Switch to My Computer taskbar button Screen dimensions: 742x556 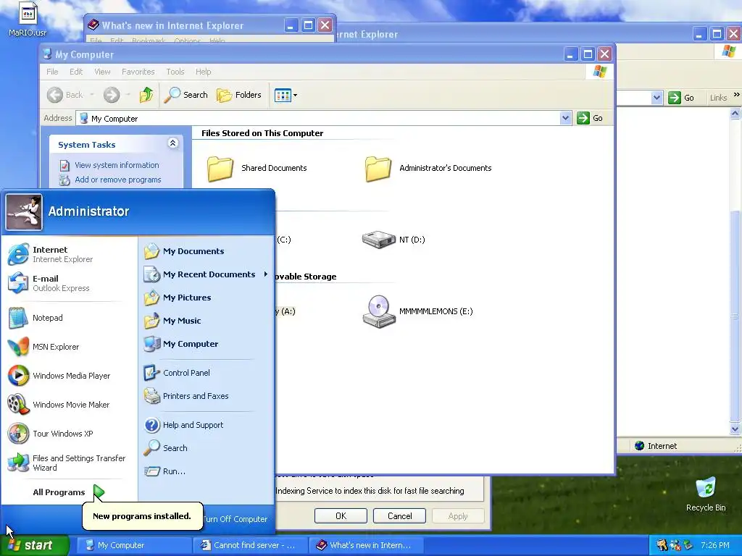click(134, 545)
